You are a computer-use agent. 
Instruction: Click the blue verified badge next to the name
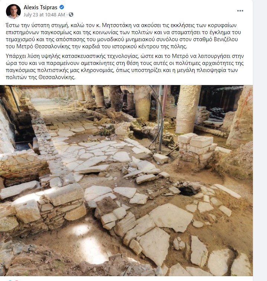pyautogui.click(x=62, y=7)
